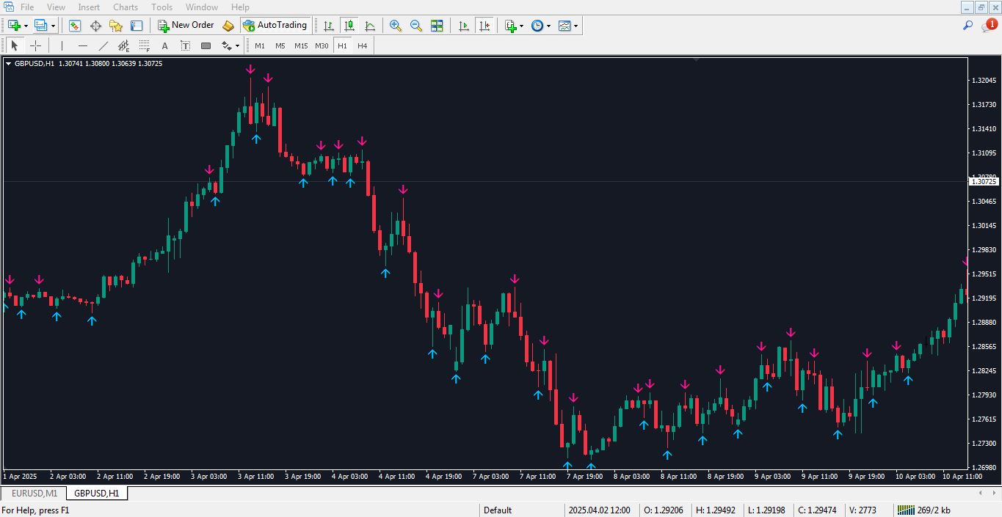Expand the Templates dropdown arrow
1002x517 pixels.
(x=576, y=26)
